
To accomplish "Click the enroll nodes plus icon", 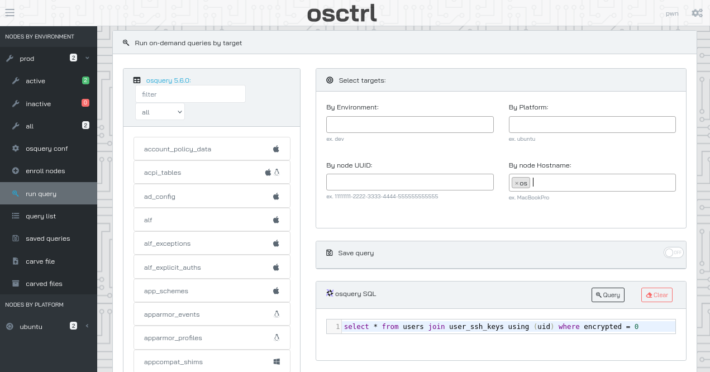I will point(16,171).
